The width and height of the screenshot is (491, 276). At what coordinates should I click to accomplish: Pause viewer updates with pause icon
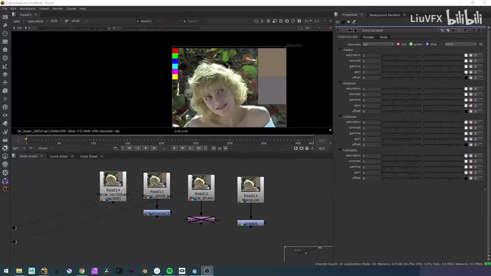299,21
